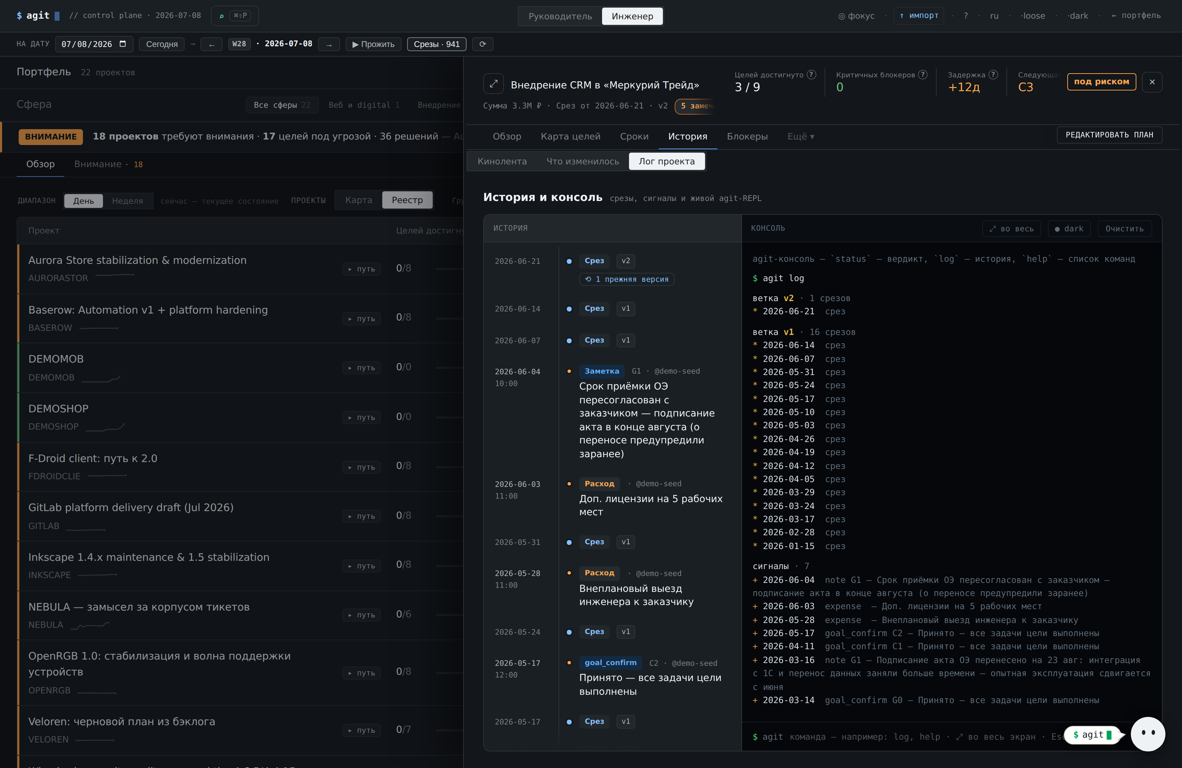The height and width of the screenshot is (768, 1182).
Task: Switch to Инженер role
Action: point(632,16)
